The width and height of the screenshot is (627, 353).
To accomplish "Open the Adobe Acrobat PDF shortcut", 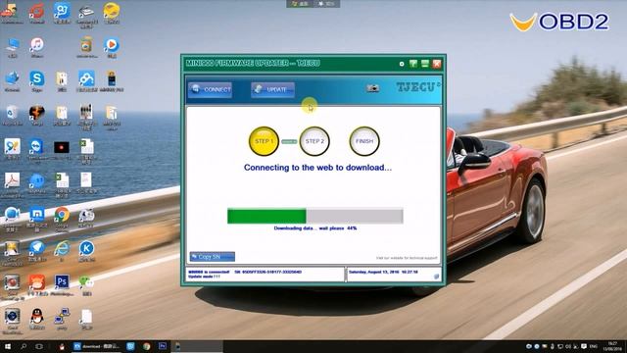I will coord(12,183).
